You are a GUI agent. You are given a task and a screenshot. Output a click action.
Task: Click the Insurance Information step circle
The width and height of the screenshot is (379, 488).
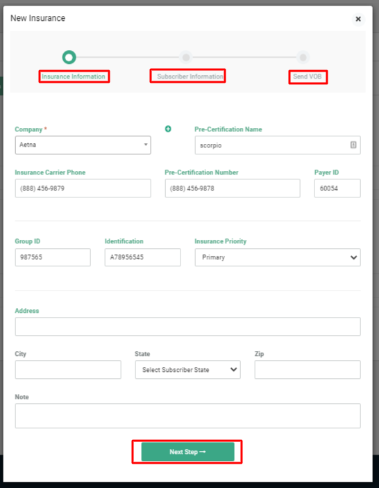(69, 57)
